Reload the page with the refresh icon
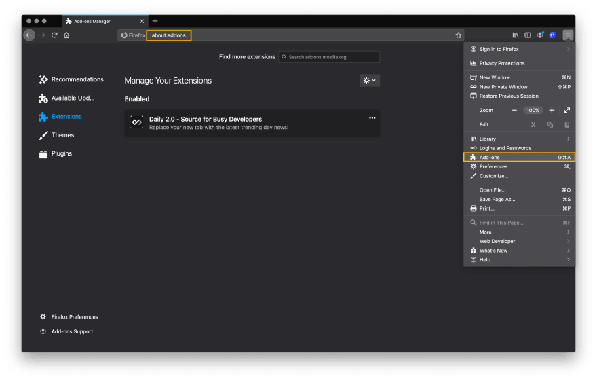597x381 pixels. click(x=54, y=35)
